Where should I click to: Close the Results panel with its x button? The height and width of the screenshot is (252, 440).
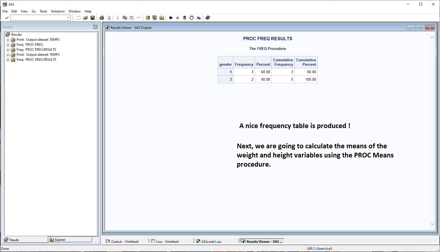tap(95, 27)
